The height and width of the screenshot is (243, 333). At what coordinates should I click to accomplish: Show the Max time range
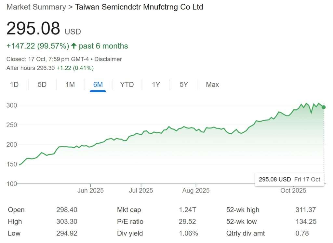[x=212, y=85]
